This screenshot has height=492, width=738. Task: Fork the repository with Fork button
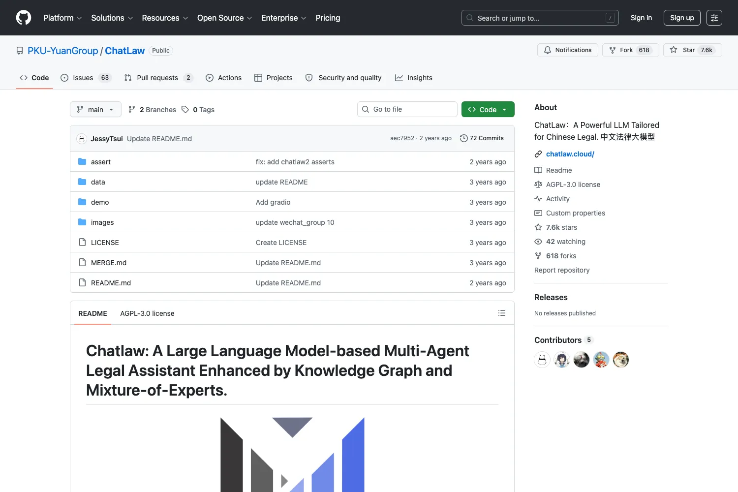click(x=630, y=50)
